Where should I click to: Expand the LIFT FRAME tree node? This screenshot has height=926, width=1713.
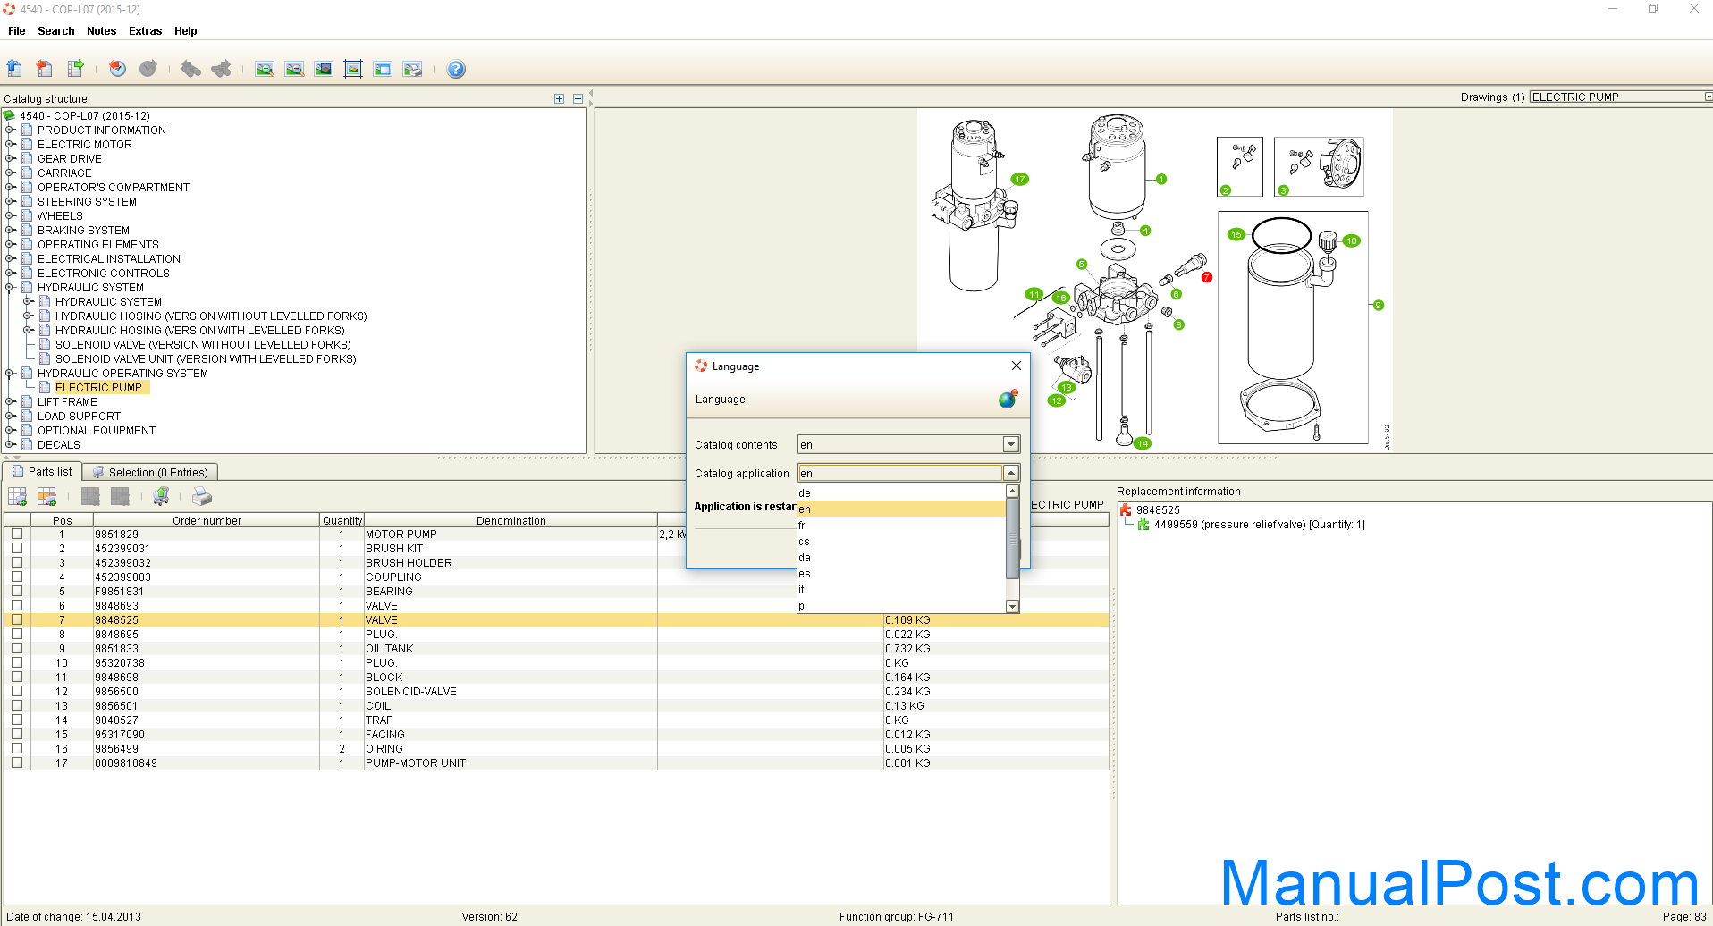coord(10,401)
